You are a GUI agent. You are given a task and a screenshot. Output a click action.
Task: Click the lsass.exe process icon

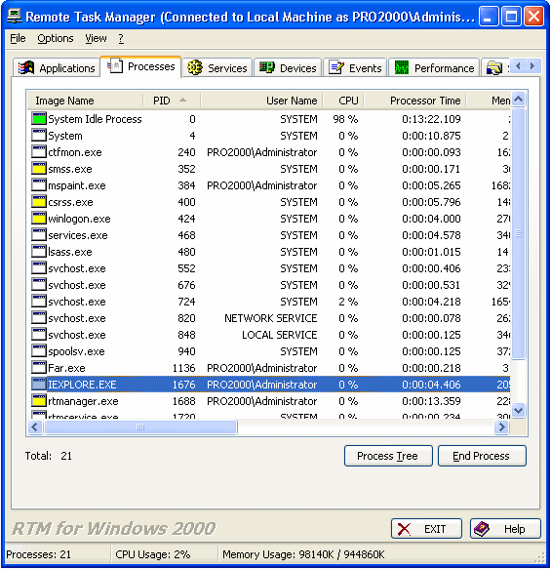point(39,252)
